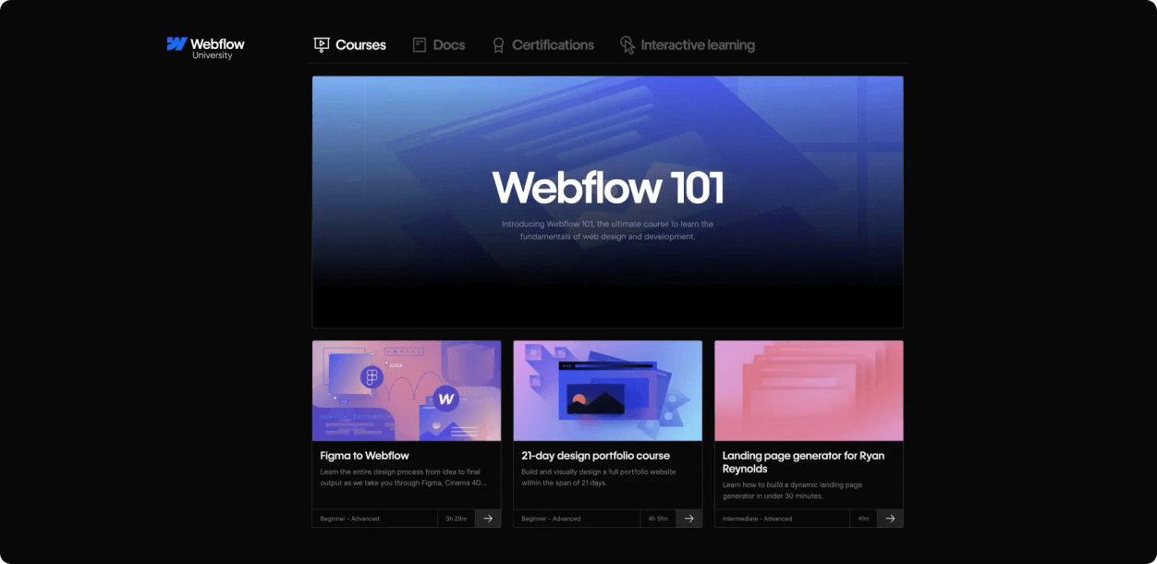Switch to the Docs tab
Image resolution: width=1157 pixels, height=564 pixels.
click(439, 44)
